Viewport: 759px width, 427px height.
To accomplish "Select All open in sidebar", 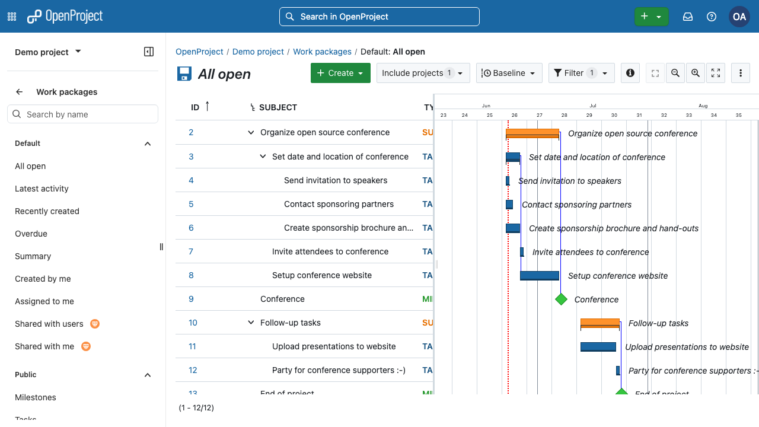I will 30,166.
